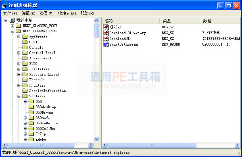This screenshot has width=242, height=157.
Task: Click tree pane scroll left arrow
Action: tap(5, 145)
